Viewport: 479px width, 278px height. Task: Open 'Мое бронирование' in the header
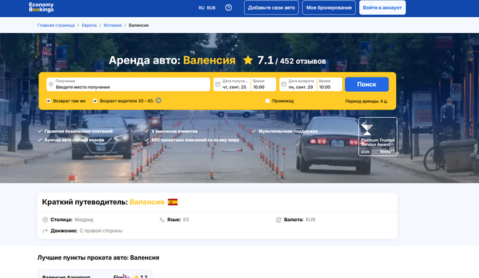[329, 8]
